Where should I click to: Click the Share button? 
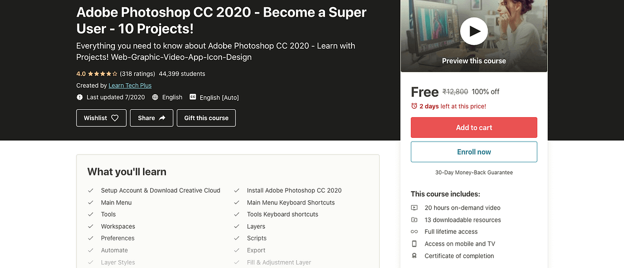[x=151, y=118]
